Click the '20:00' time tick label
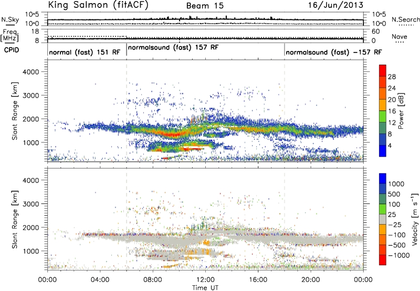The width and height of the screenshot is (420, 291). 311,280
